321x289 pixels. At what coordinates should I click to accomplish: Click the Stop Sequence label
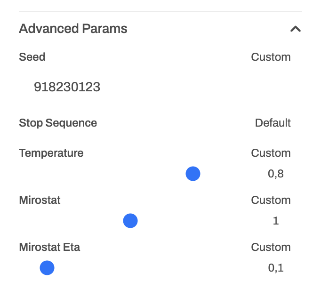(58, 123)
